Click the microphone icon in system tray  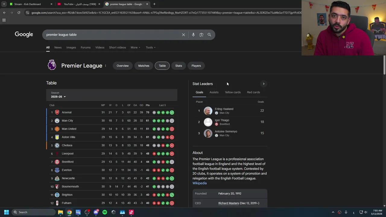[346, 212]
